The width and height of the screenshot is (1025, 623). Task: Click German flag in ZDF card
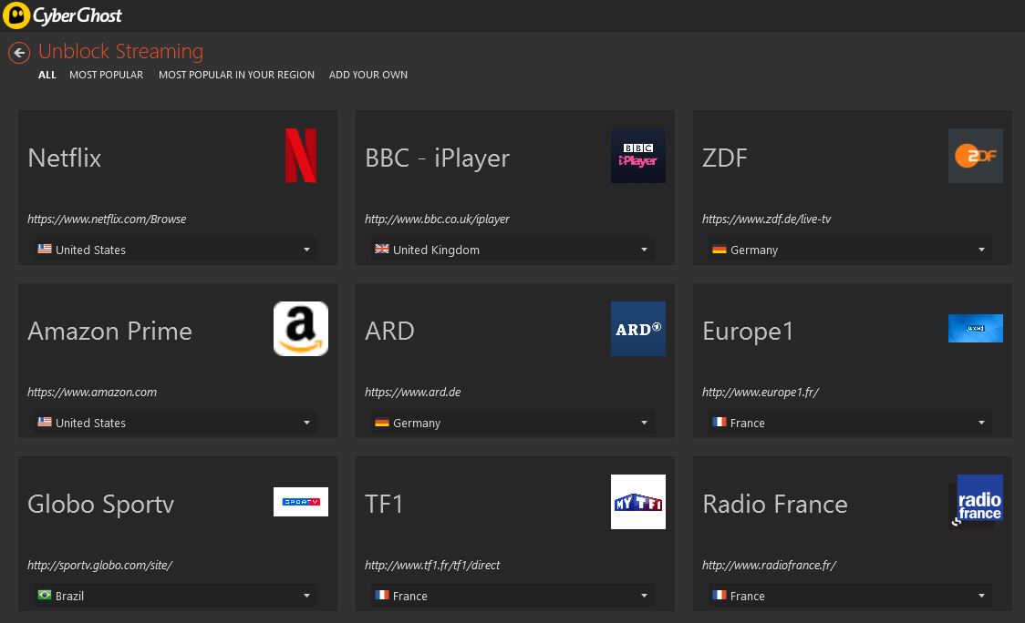(720, 249)
